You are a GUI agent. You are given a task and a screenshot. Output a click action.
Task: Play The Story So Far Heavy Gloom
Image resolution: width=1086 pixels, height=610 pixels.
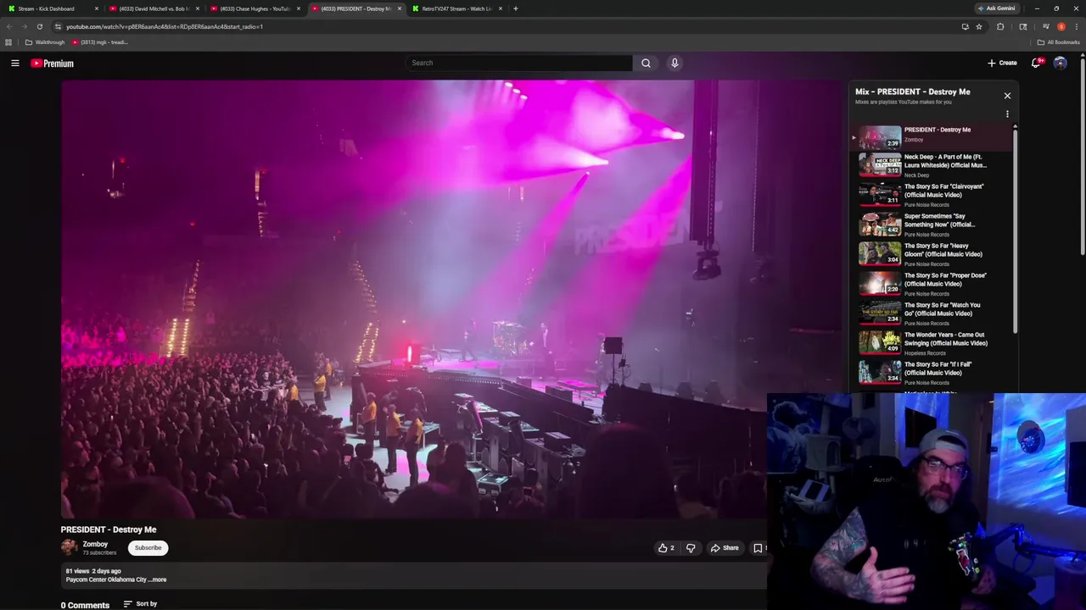point(932,254)
